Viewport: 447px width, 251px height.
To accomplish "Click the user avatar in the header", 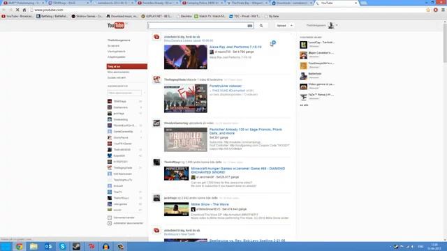I will tap(330, 25).
